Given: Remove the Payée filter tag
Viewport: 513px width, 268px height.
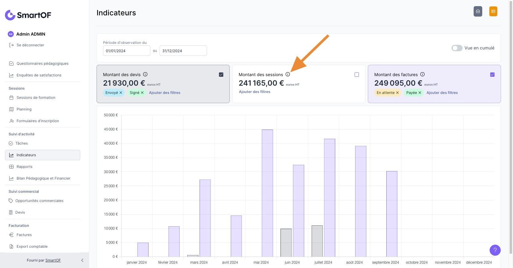Looking at the screenshot, I should click(420, 93).
